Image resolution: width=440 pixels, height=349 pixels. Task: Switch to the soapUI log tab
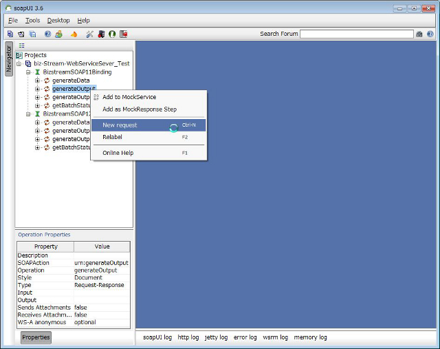click(x=157, y=337)
